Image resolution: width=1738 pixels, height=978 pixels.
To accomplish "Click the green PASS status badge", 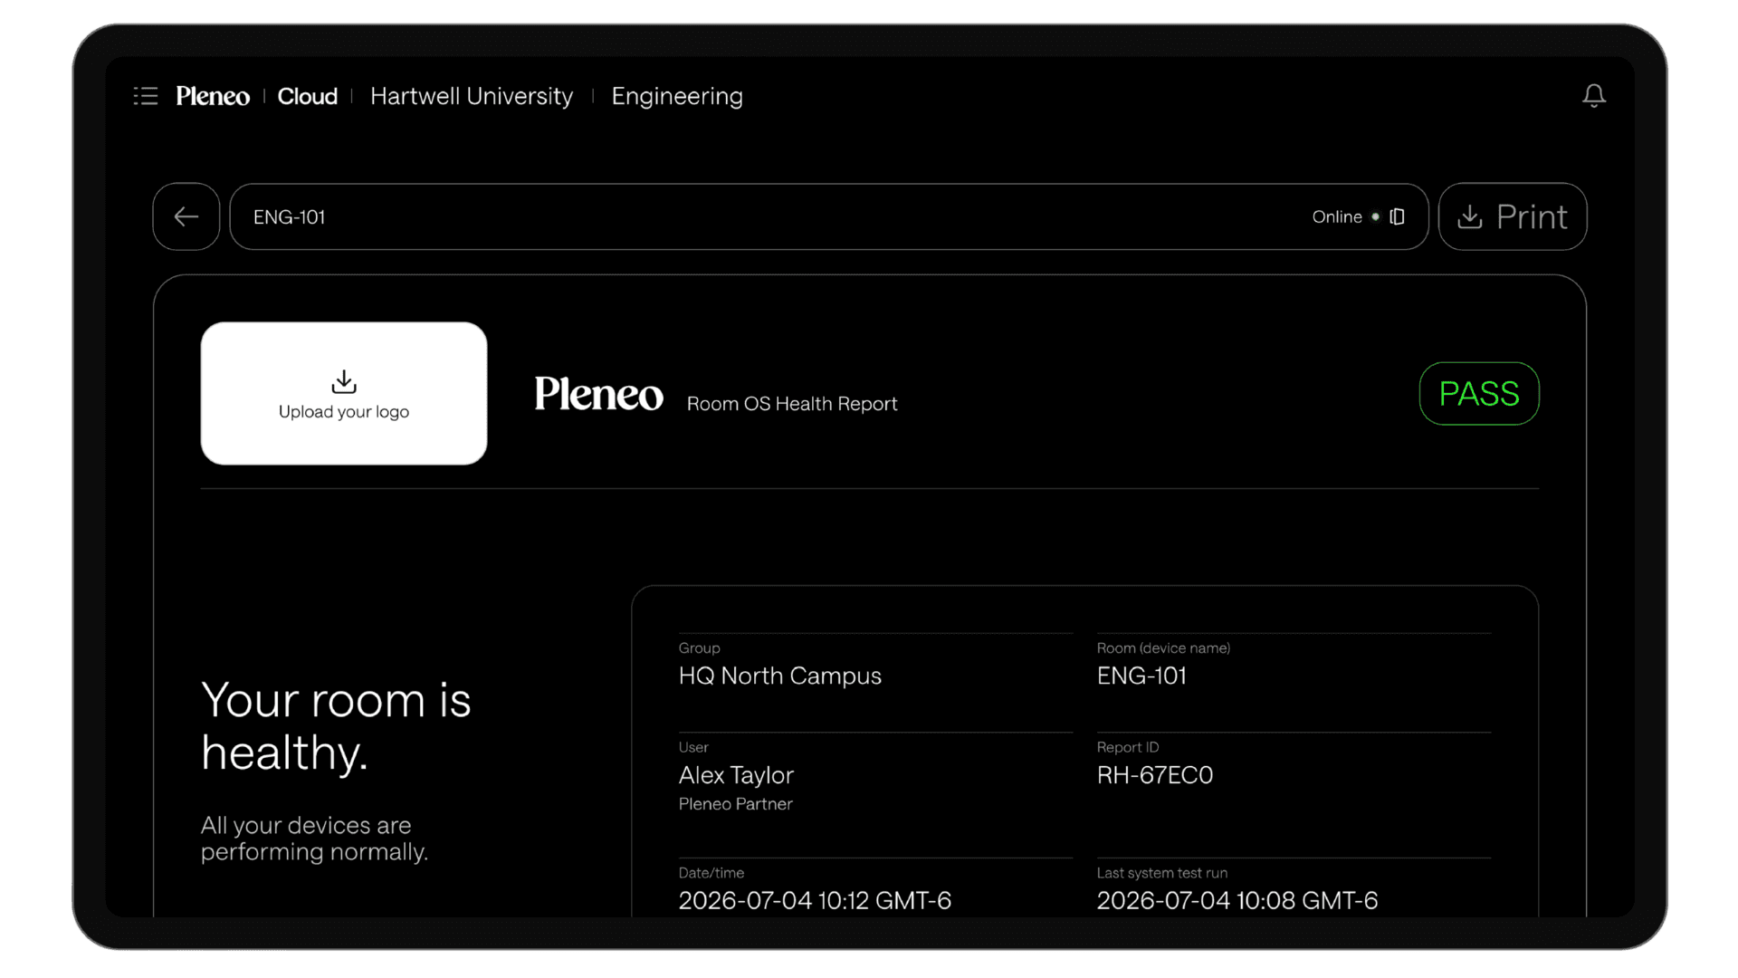I will pos(1479,394).
